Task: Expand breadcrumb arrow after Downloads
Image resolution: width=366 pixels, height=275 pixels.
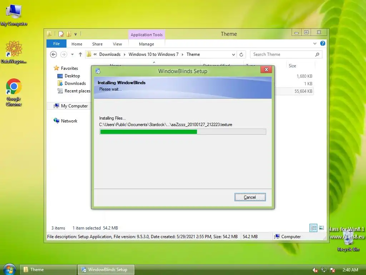Action: coord(125,54)
